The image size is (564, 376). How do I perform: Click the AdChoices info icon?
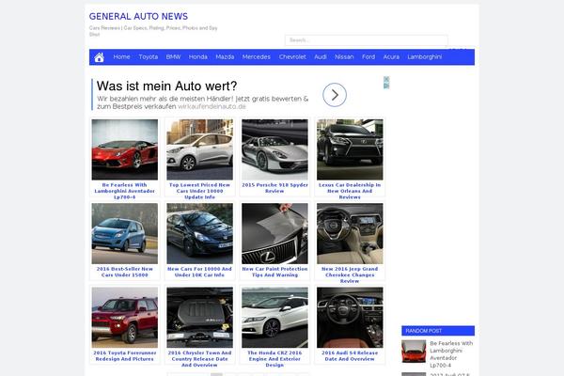click(x=386, y=86)
